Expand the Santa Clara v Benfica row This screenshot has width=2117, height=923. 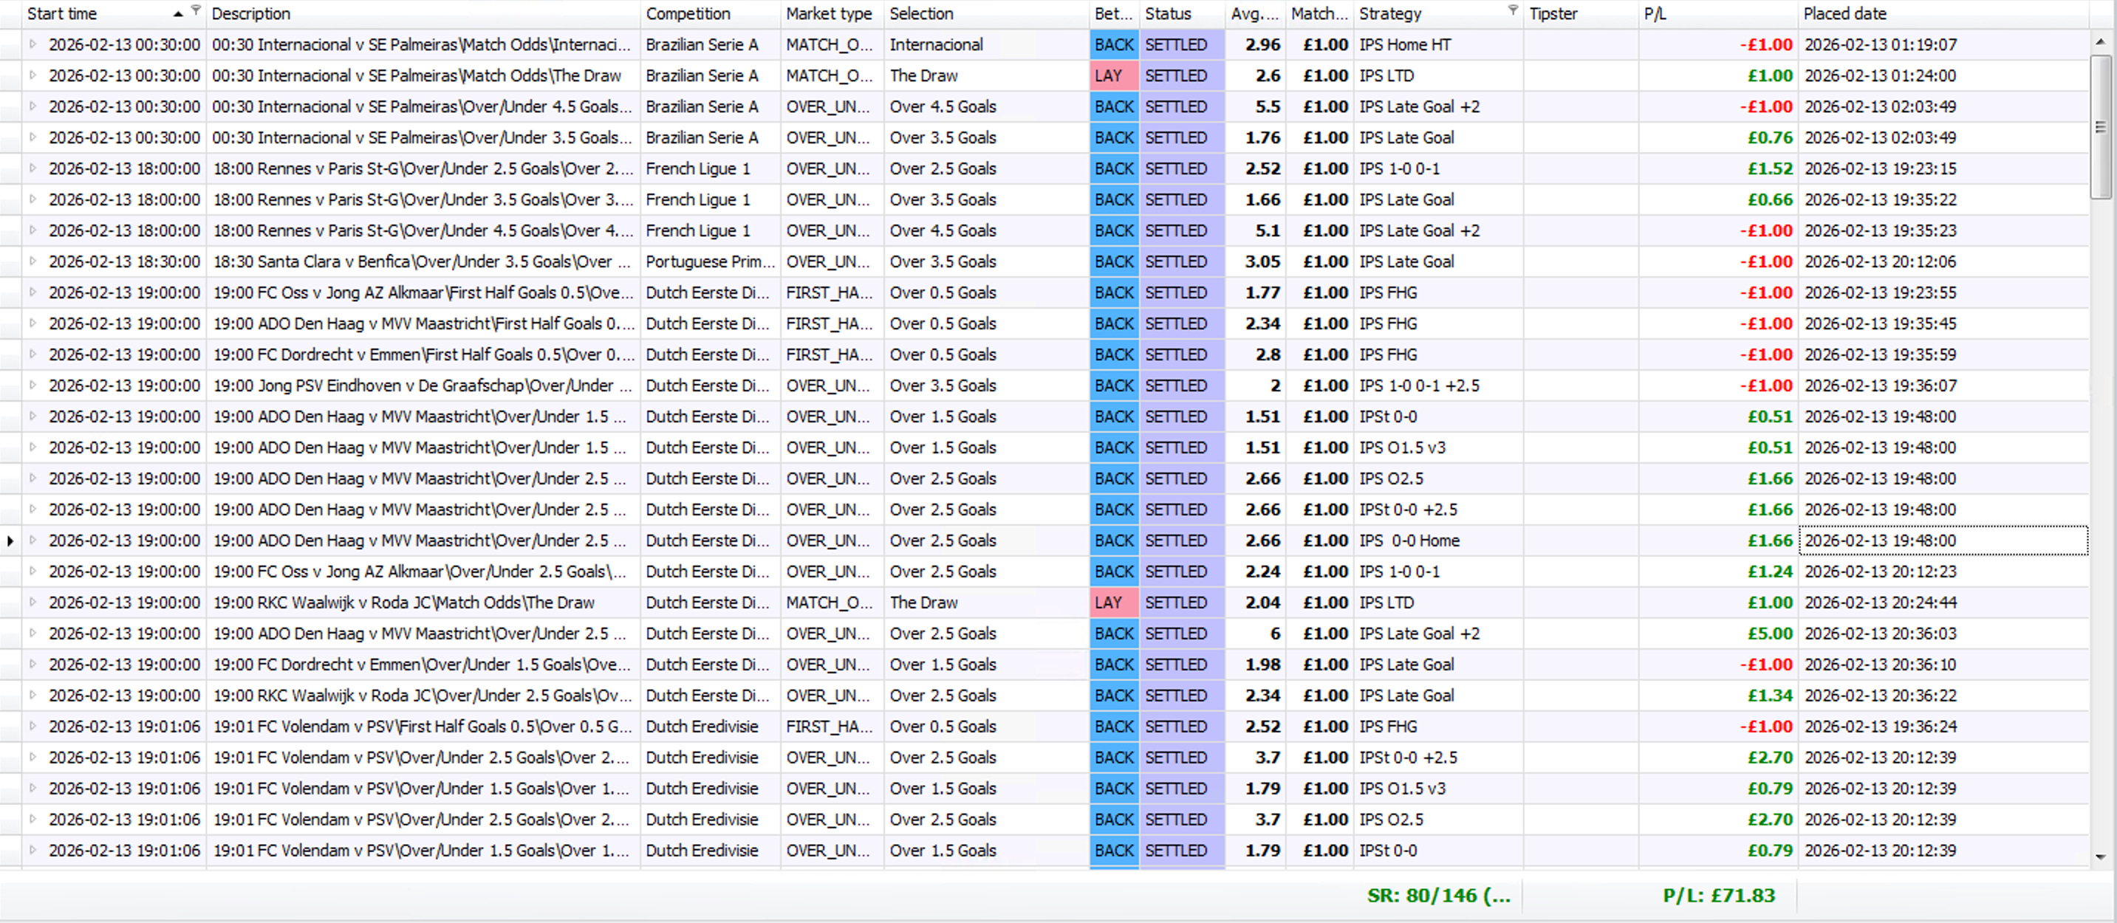33,261
